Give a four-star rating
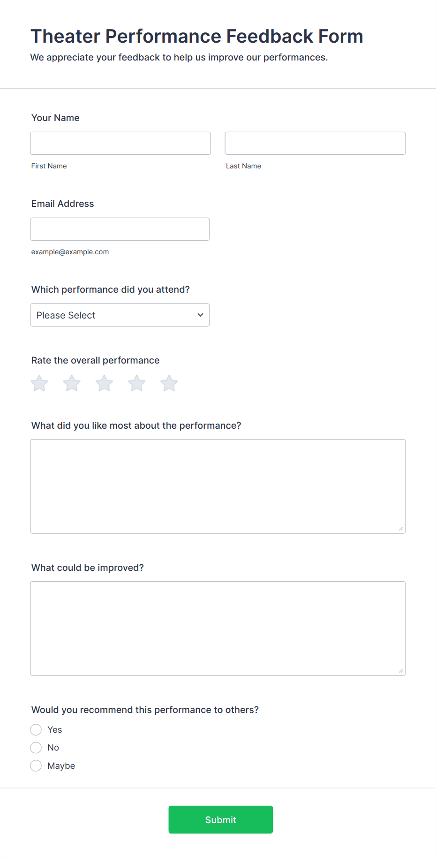This screenshot has width=436, height=857. pos(137,383)
